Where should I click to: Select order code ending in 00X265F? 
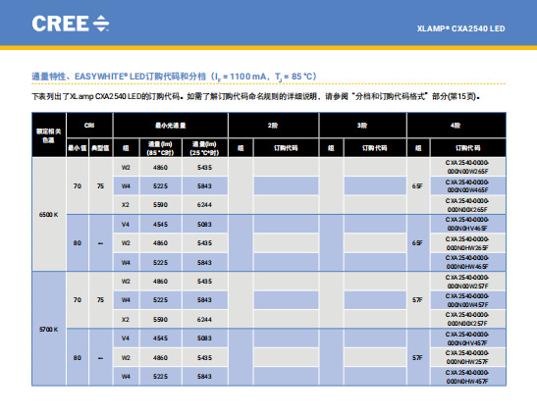467,205
